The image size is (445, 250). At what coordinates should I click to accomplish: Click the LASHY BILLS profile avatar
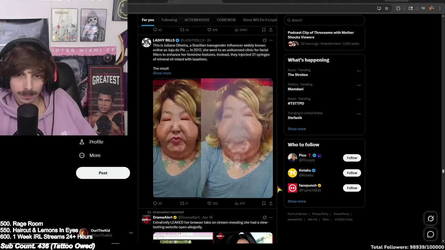point(147,42)
